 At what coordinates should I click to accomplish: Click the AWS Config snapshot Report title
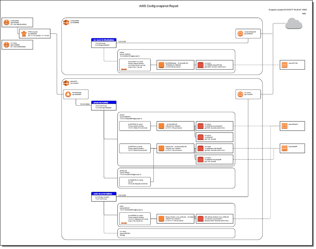pos(158,6)
